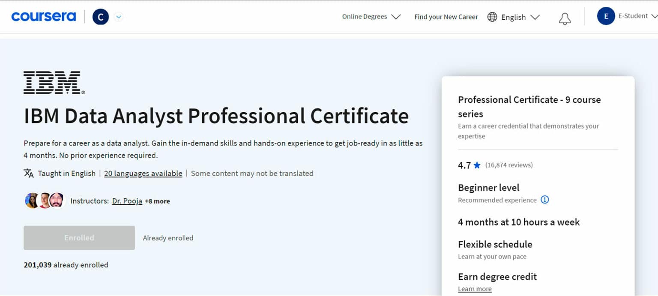Expand the chevron next to C avatar
The image size is (658, 296).
click(119, 17)
